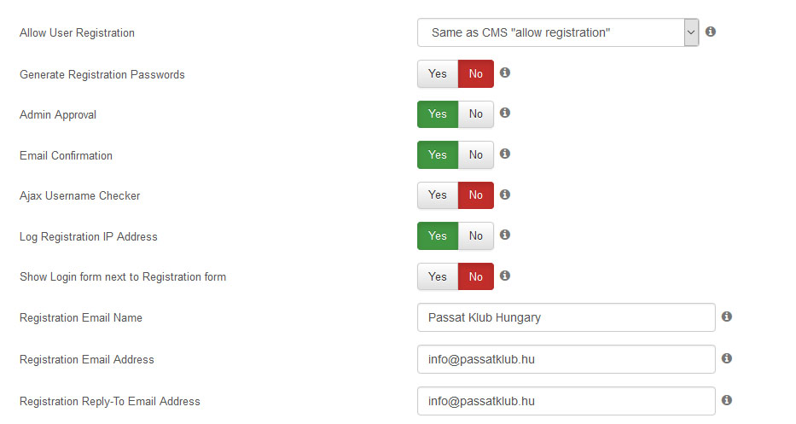Click info icon beside Allow User Registration
The image size is (796, 424).
point(711,32)
